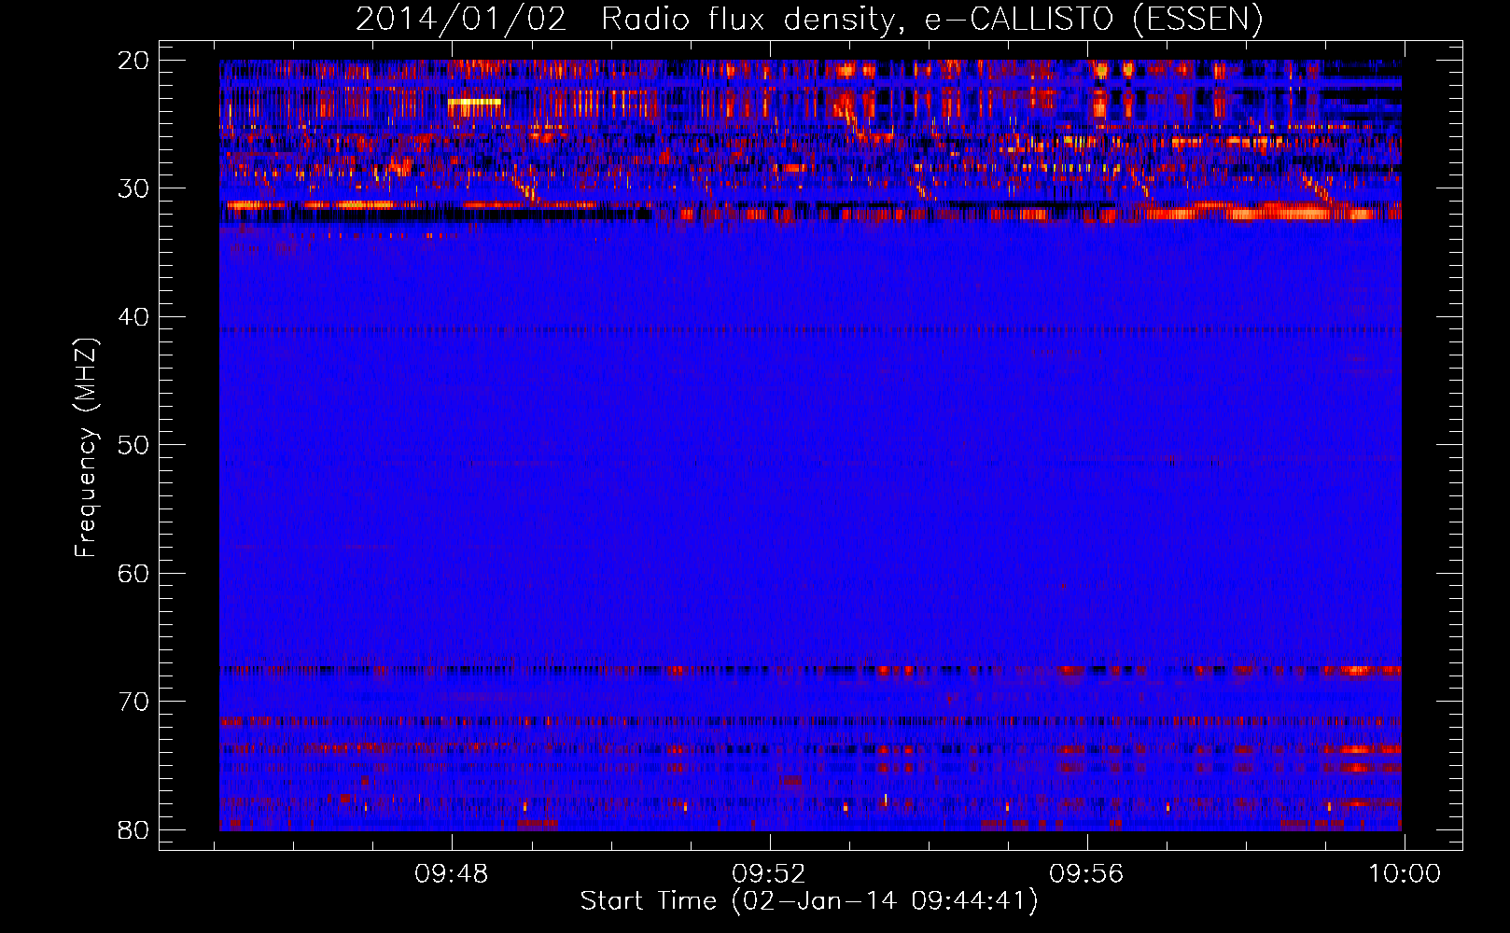
Task: Click the bright yellow burst near 09:48
Action: pos(474,101)
